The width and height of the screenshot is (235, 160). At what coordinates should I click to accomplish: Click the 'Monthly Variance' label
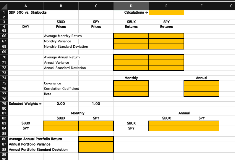(x=57, y=41)
